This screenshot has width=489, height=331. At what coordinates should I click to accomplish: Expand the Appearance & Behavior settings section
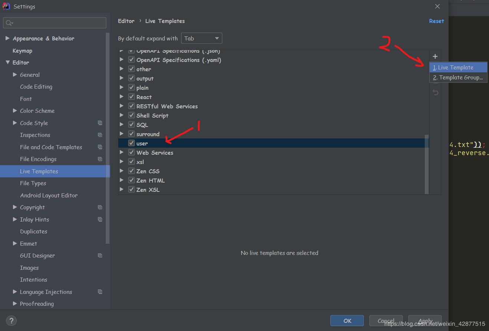[7, 38]
